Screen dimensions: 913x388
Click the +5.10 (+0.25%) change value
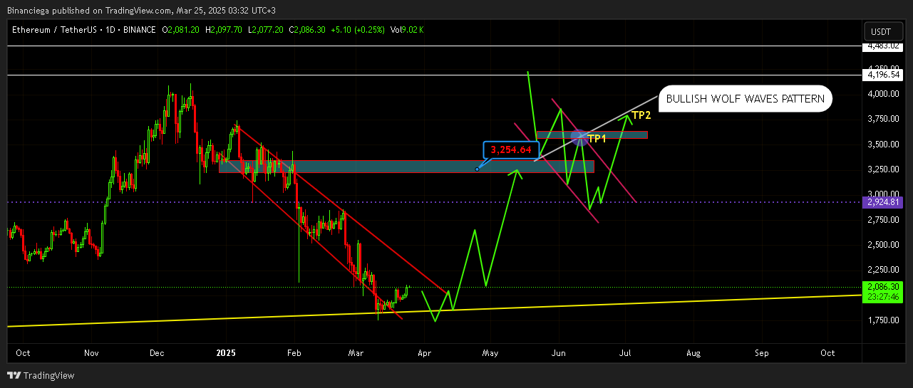[358, 30]
